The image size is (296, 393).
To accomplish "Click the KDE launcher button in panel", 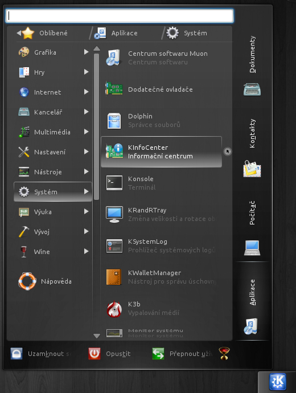I will [x=278, y=382].
